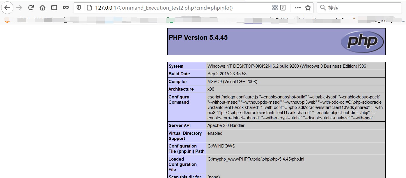The image size is (406, 178).
Task: Click the cscript configure command text
Action: point(296,107)
